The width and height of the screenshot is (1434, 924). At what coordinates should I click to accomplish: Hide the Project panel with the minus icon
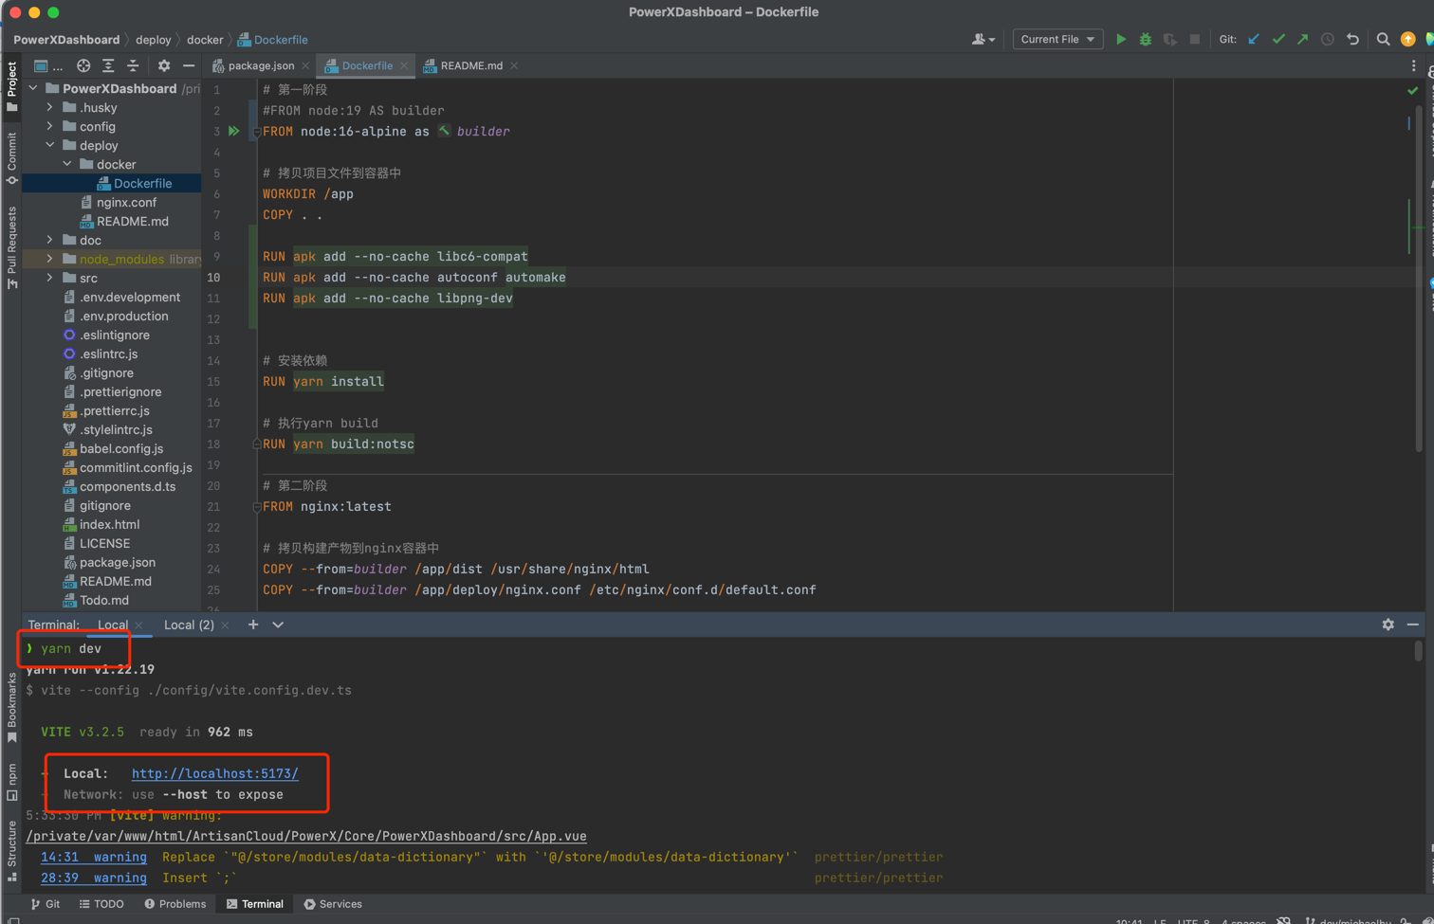[x=189, y=65]
